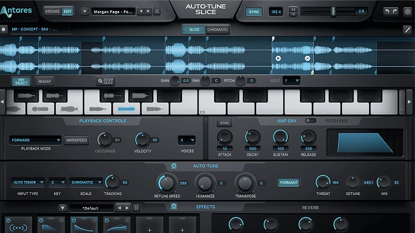Toggle Auto-Tune section power
The width and height of the screenshot is (415, 233).
pyautogui.click(x=174, y=166)
